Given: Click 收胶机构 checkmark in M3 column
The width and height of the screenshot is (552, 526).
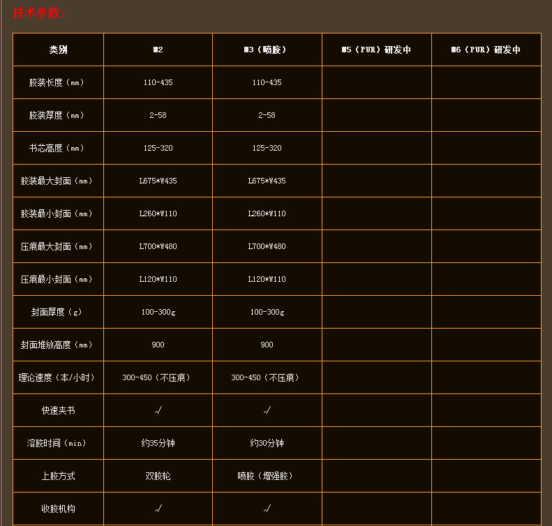Looking at the screenshot, I should [267, 509].
